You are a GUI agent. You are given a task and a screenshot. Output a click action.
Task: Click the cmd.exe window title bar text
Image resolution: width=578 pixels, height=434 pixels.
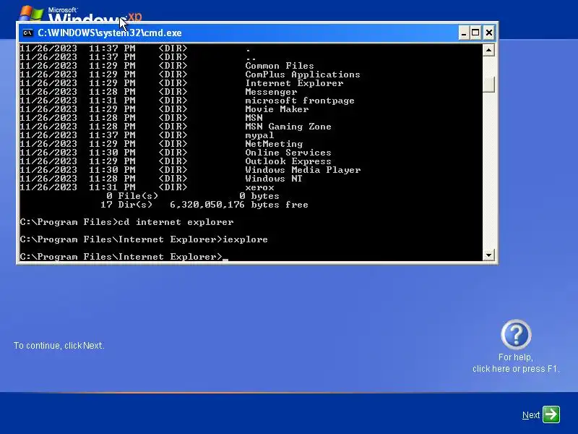[110, 33]
